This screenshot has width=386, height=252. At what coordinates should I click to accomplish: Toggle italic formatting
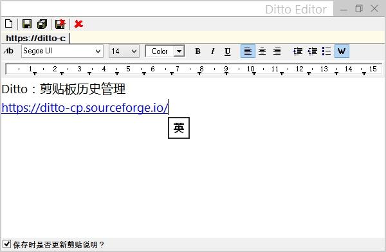click(212, 51)
